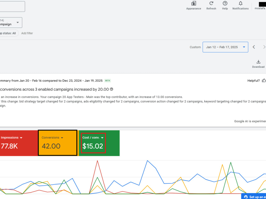Click the Set up button at the bottom right
This screenshot has height=199, width=266.
point(253,196)
